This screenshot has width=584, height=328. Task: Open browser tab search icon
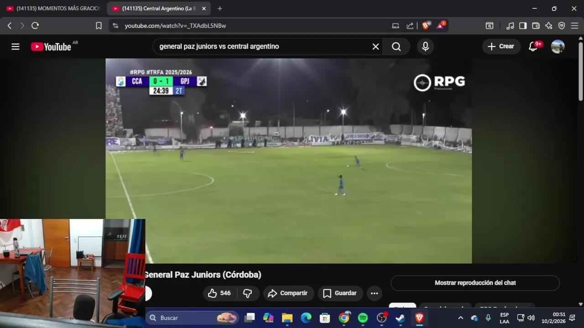[x=489, y=26]
